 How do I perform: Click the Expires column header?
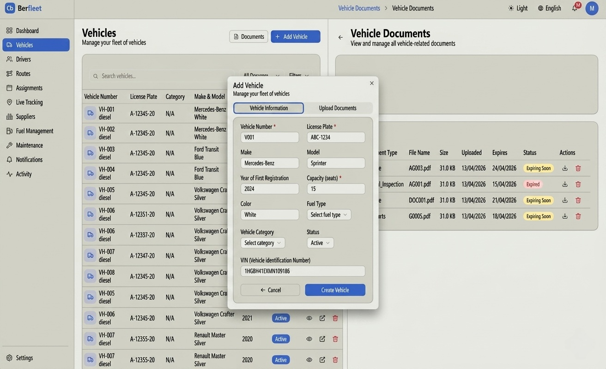coord(500,153)
